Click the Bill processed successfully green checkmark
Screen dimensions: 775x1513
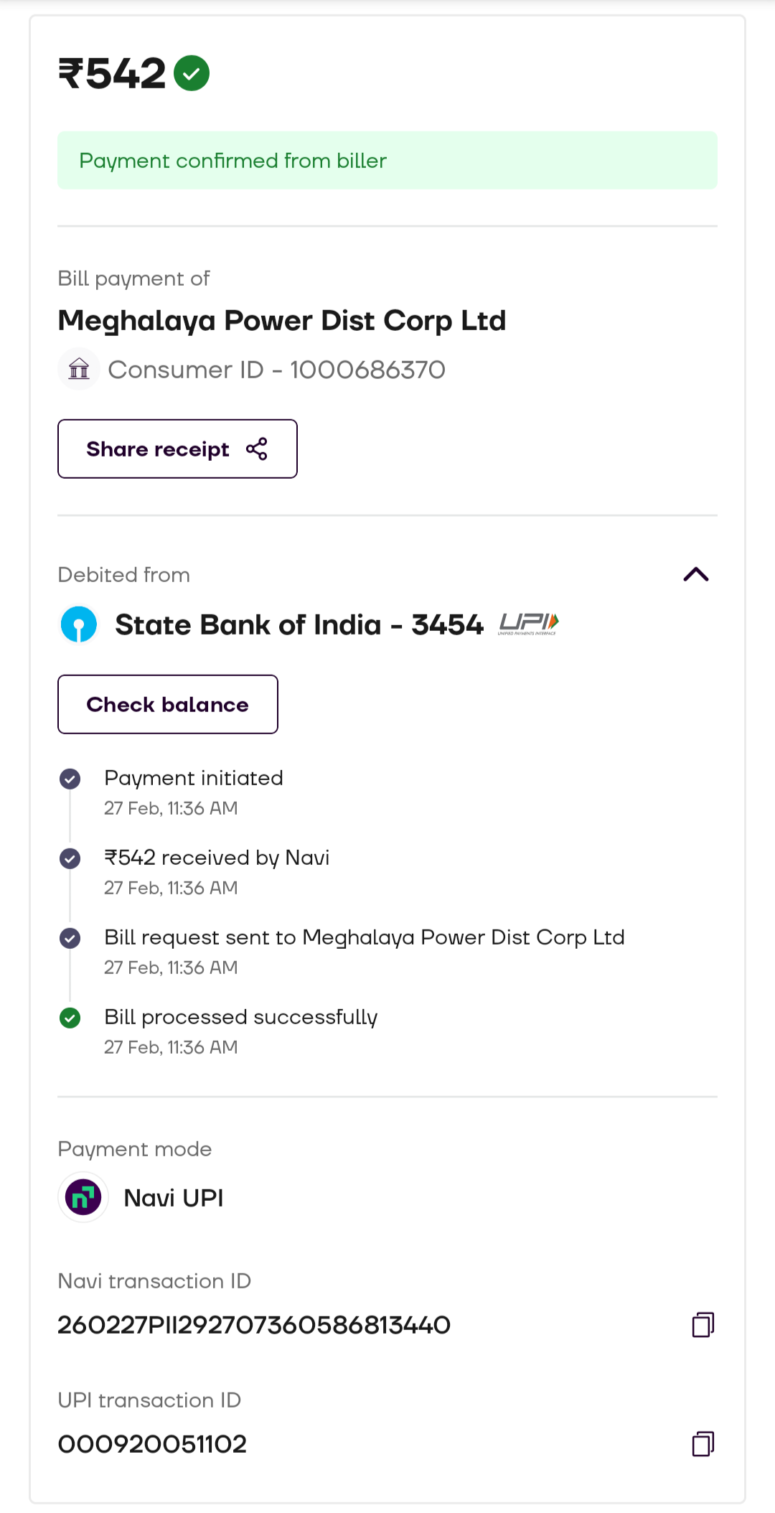pos(70,1018)
